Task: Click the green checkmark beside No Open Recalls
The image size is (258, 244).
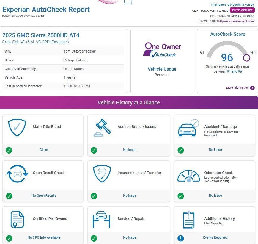Action: click(9, 196)
